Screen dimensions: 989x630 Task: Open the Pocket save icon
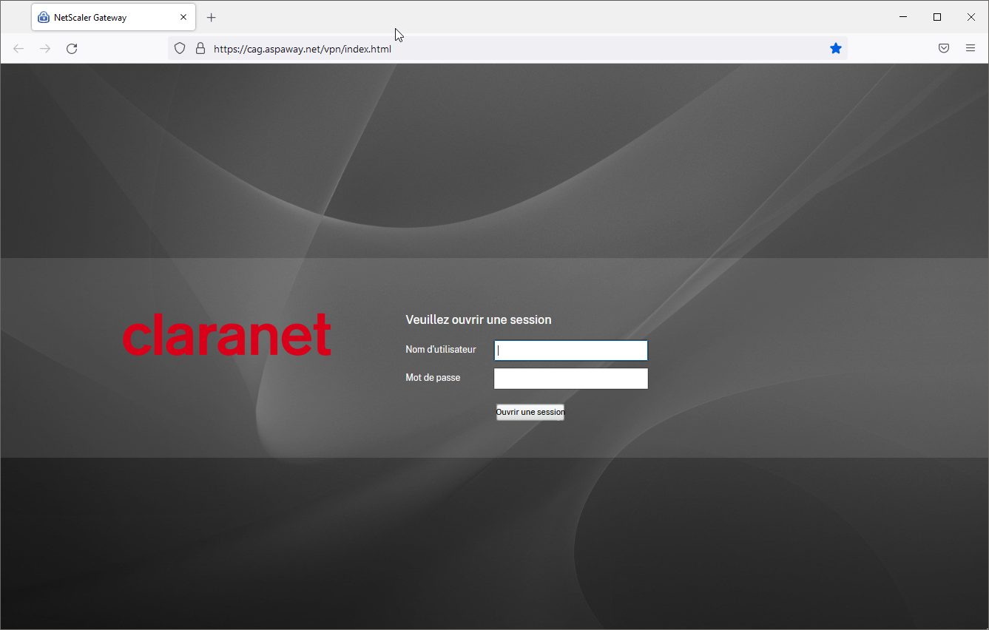(x=944, y=49)
